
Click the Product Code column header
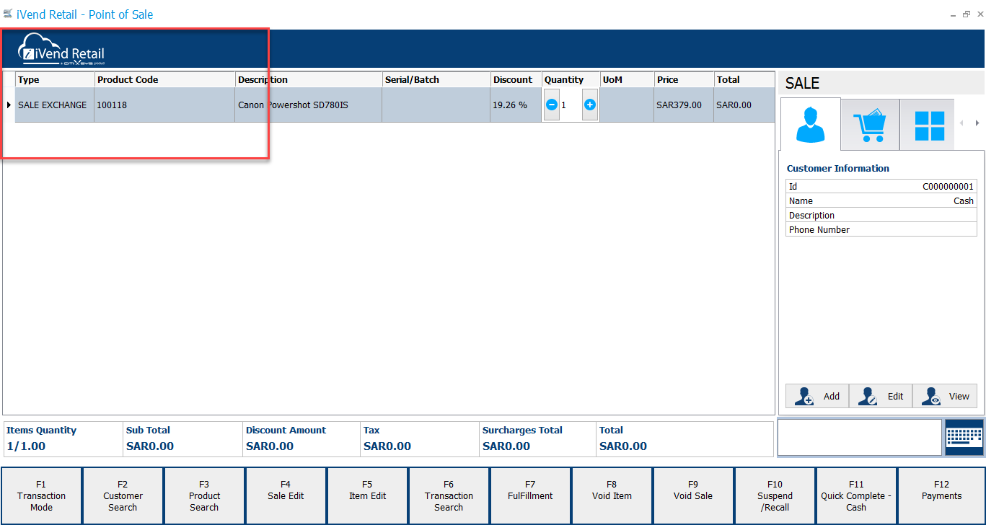(164, 79)
